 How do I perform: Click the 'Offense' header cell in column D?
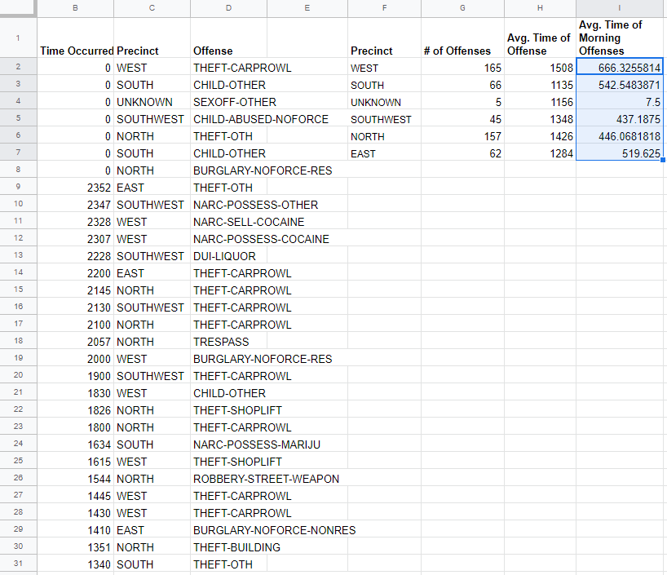click(x=228, y=38)
